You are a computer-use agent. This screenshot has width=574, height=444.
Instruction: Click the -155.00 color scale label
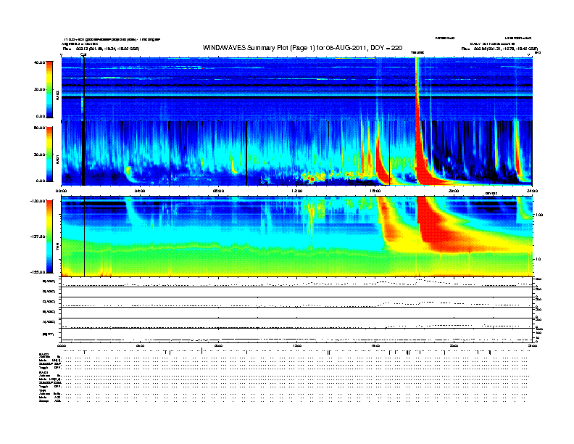click(38, 272)
